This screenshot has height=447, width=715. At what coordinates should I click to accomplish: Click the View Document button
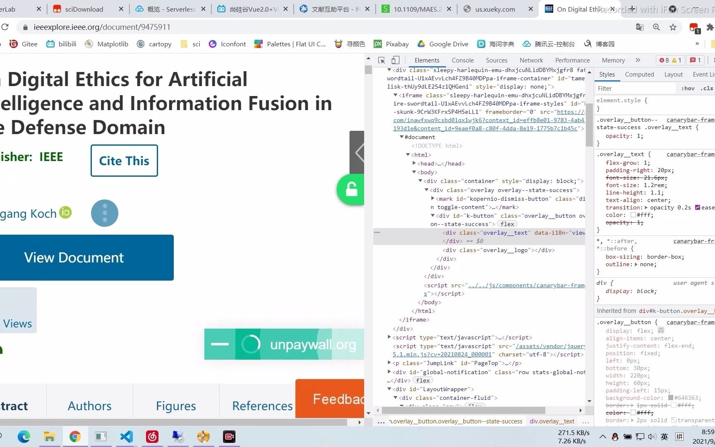tap(86, 257)
